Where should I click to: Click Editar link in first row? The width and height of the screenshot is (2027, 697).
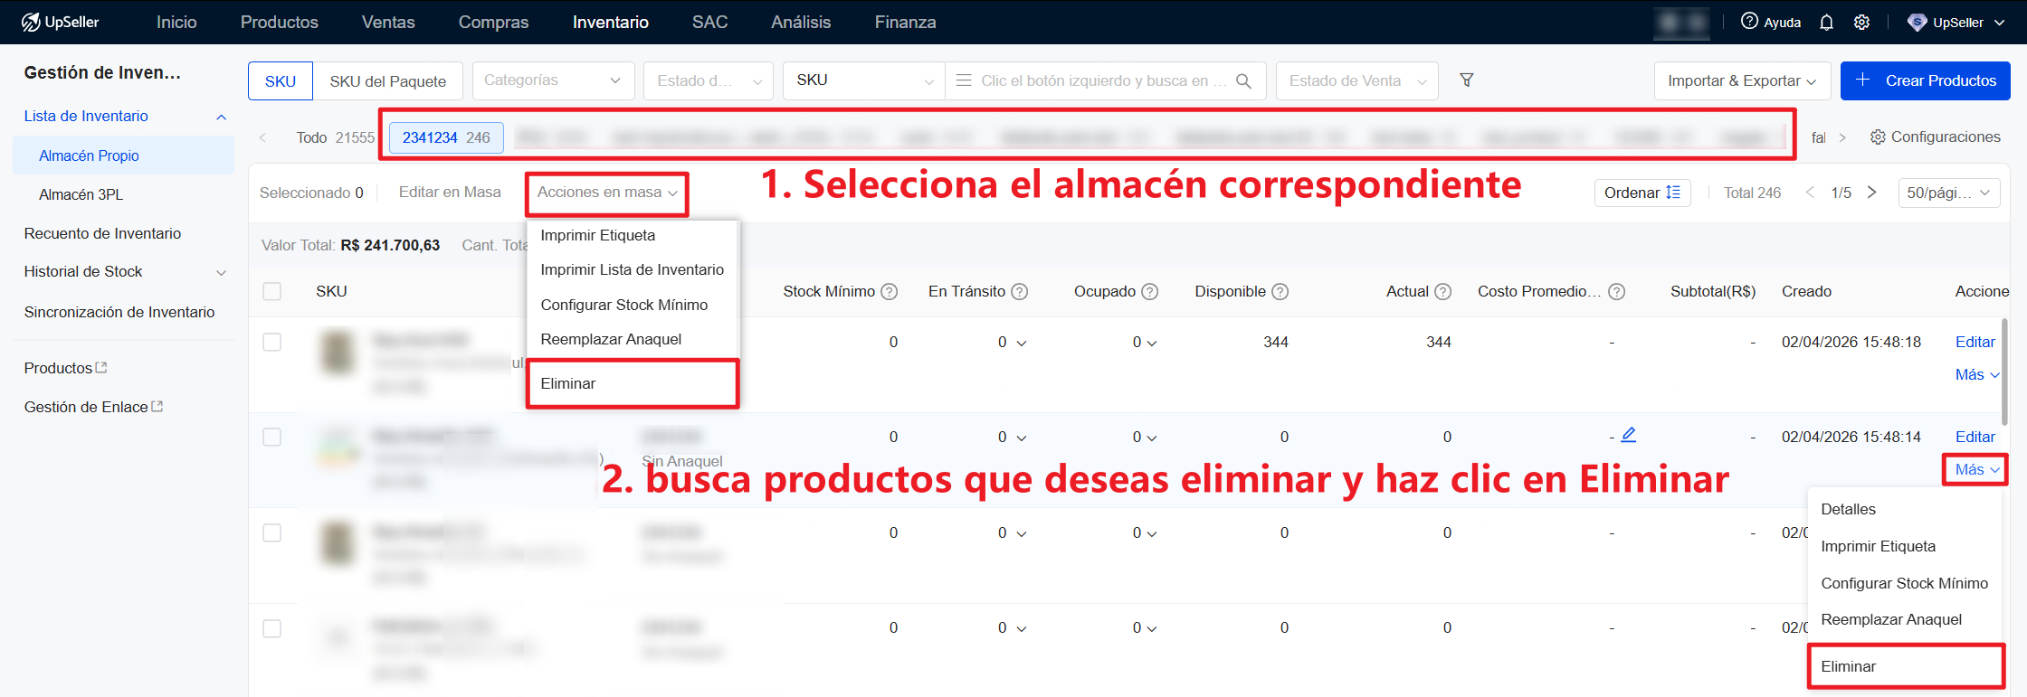tap(1975, 343)
